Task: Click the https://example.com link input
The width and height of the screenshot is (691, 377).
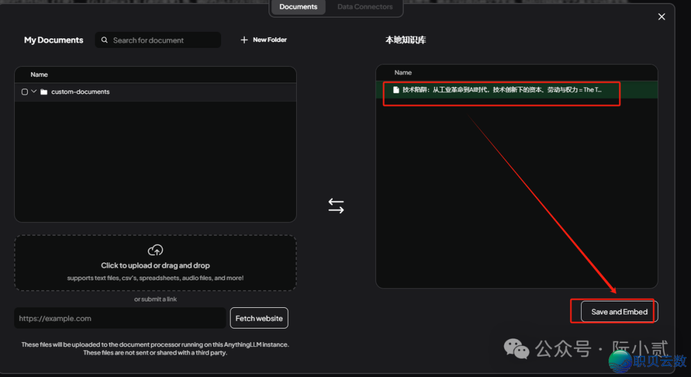Action: pos(120,318)
